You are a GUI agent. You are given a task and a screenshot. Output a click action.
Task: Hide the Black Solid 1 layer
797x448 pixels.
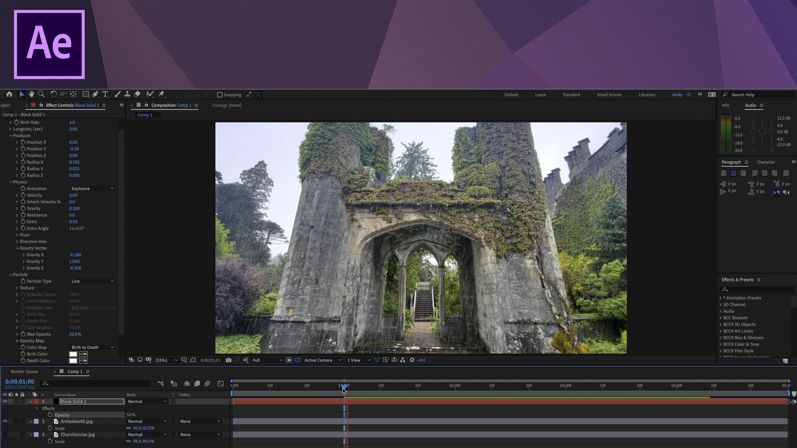click(5, 401)
